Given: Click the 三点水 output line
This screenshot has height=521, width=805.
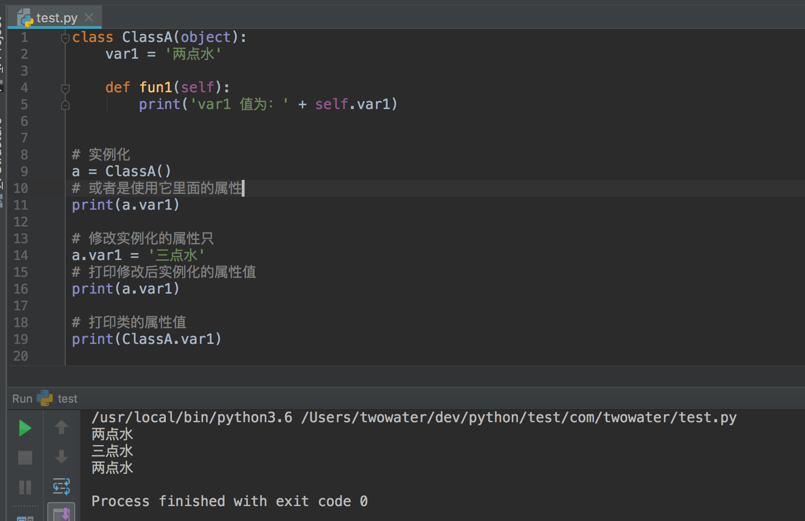Looking at the screenshot, I should (112, 451).
